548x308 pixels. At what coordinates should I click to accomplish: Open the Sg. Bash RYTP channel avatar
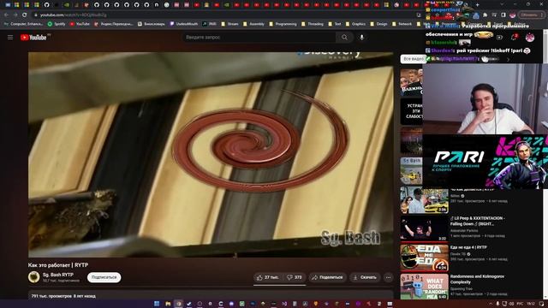tap(34, 277)
